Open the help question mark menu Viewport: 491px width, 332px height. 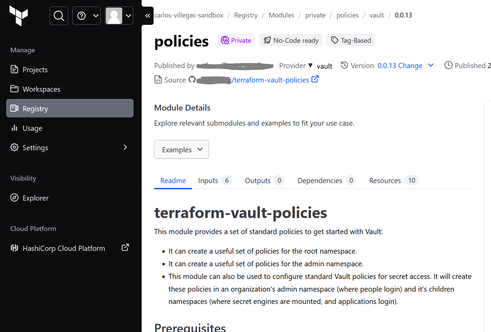(x=86, y=16)
